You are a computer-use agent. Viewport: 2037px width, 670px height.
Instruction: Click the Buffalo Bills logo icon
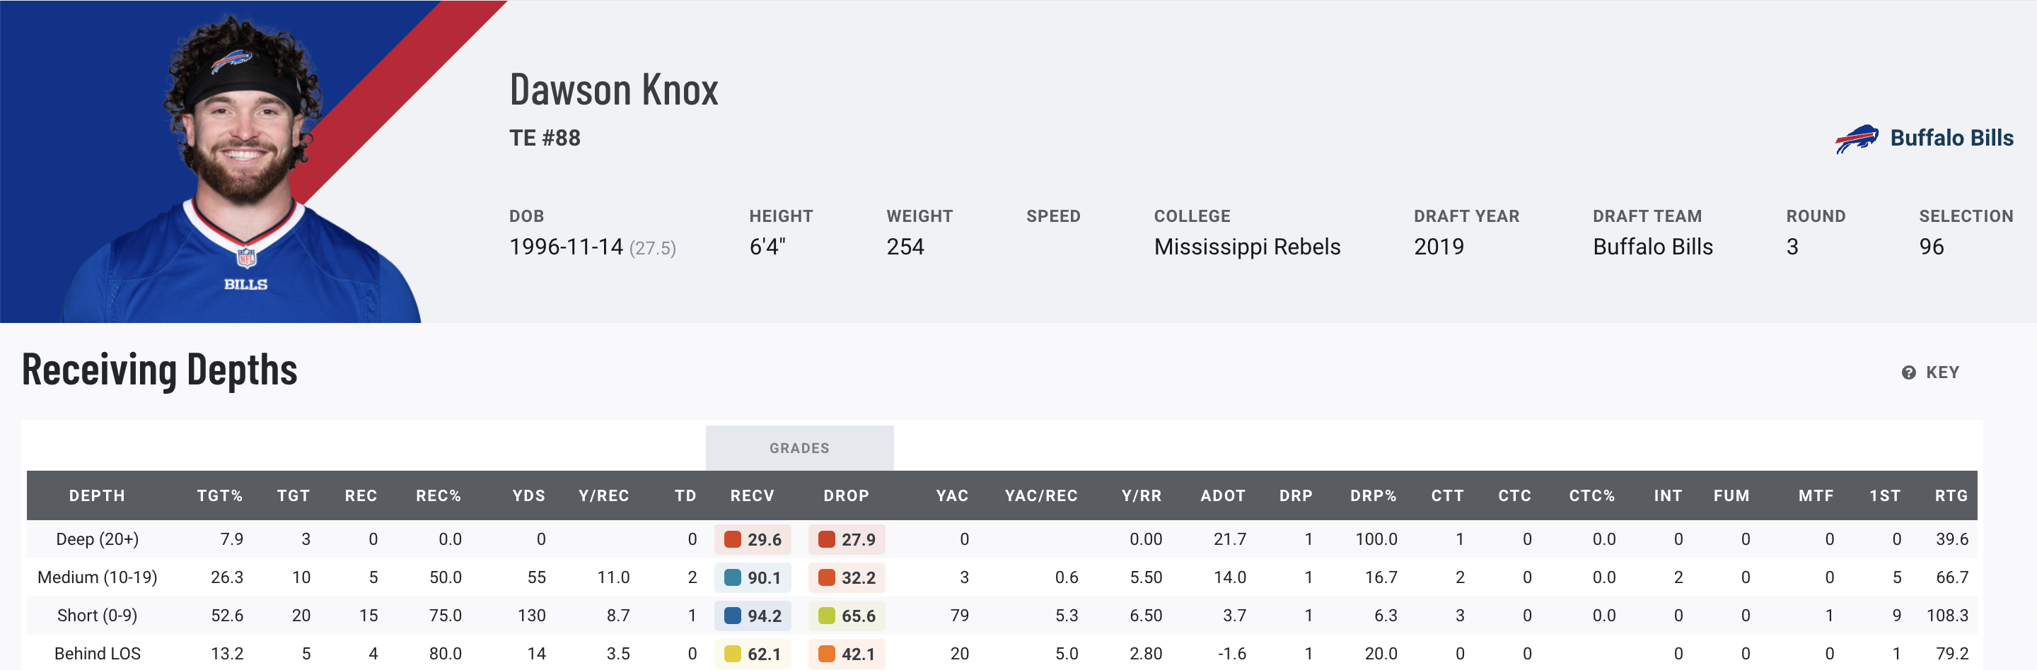click(x=1856, y=139)
